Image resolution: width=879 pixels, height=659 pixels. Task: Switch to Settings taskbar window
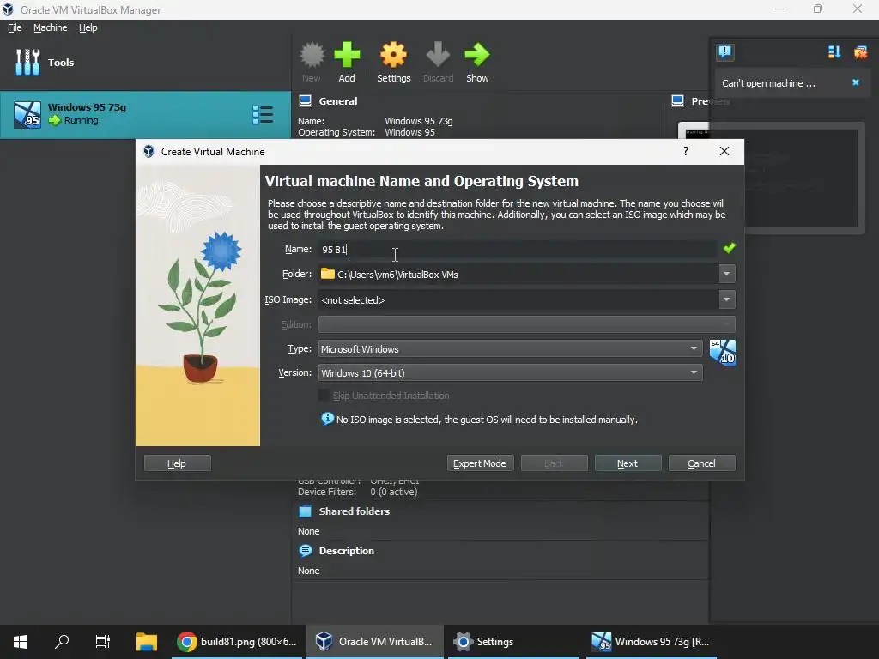[x=513, y=642]
